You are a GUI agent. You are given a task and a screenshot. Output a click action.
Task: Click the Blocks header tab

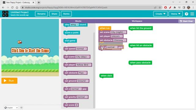(x=78, y=21)
